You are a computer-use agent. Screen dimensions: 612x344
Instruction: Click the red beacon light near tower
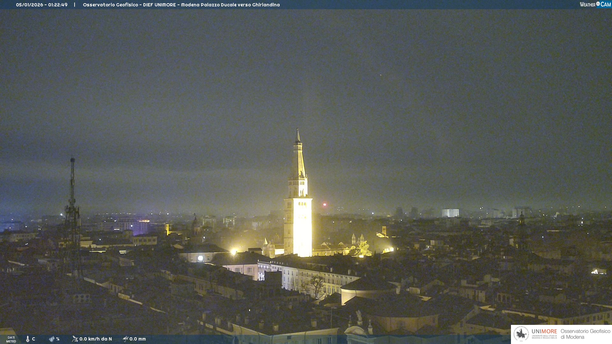pos(324,204)
